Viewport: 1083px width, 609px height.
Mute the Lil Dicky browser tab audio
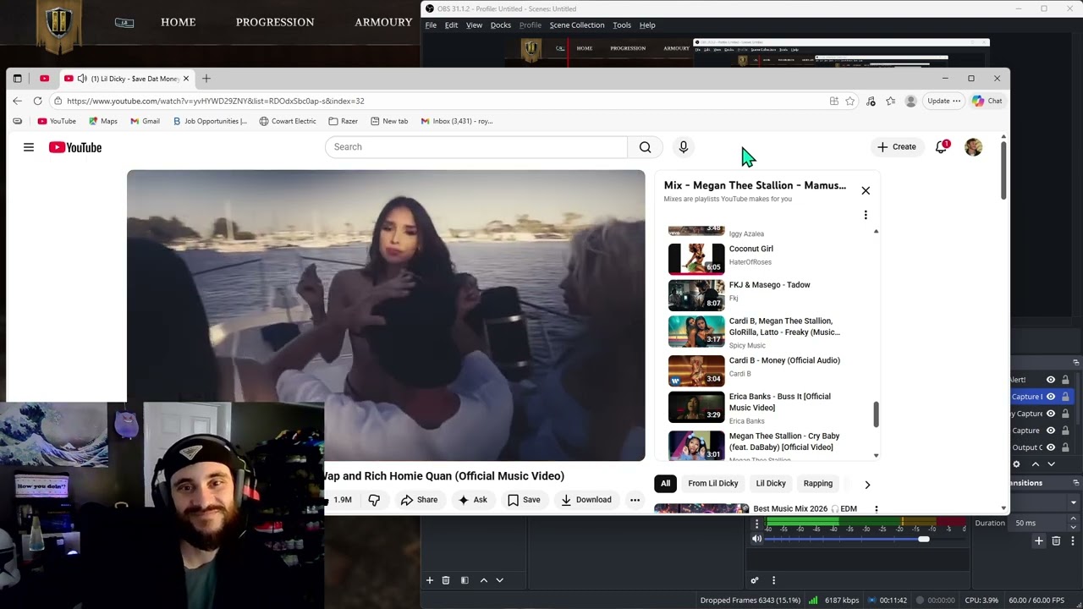(x=82, y=79)
